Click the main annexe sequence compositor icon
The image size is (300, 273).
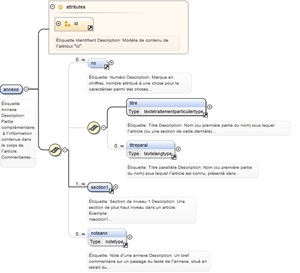55,150
